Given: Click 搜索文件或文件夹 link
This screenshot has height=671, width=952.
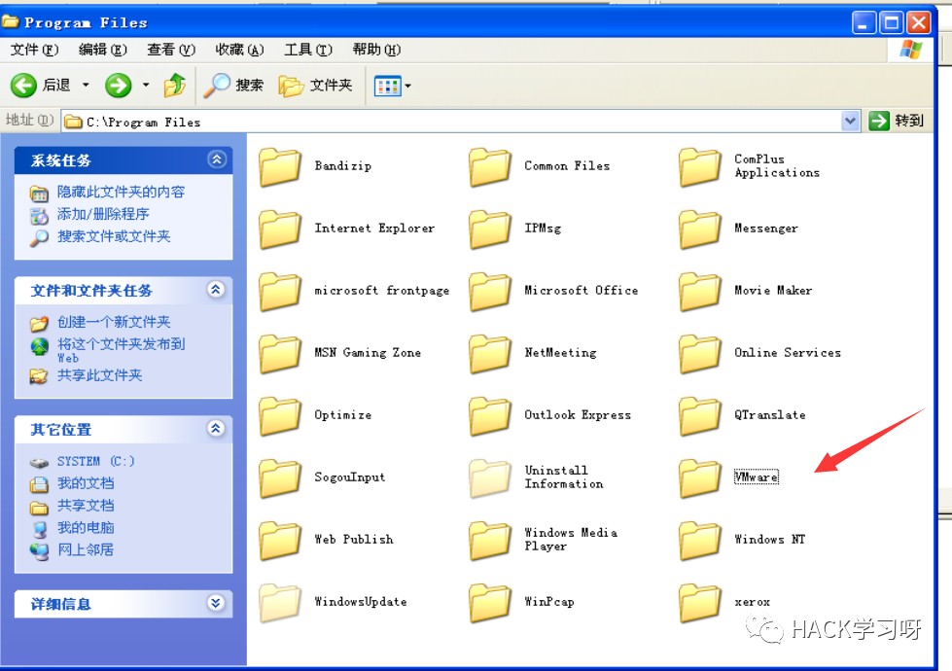Looking at the screenshot, I should [x=114, y=236].
